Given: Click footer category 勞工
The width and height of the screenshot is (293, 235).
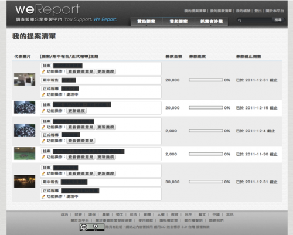Looking at the screenshot, I should (120, 214).
